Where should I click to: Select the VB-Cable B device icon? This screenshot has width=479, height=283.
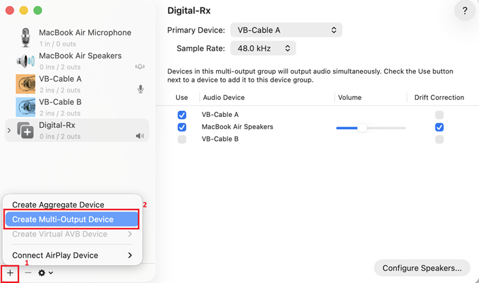(26, 107)
